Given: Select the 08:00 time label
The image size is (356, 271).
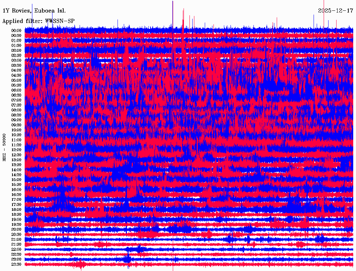Looking at the screenshot, I should [16, 110].
